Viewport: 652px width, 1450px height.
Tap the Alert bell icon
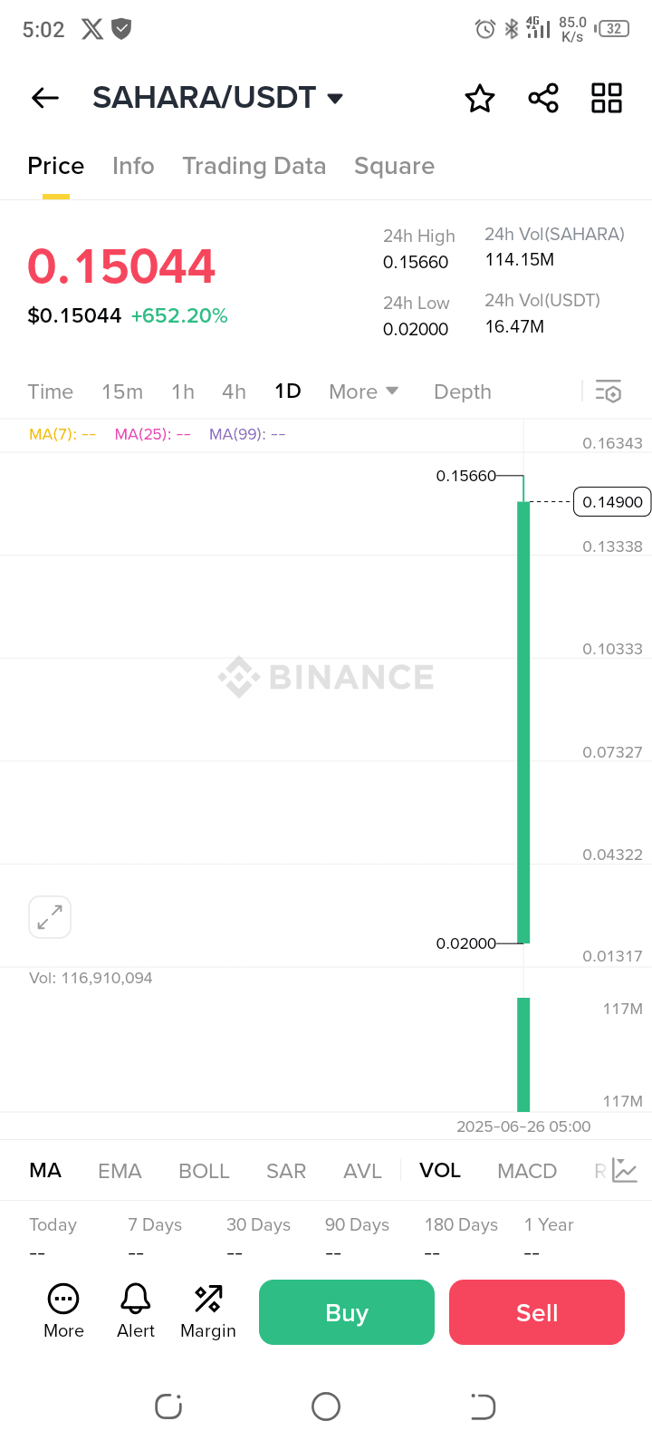click(136, 1310)
